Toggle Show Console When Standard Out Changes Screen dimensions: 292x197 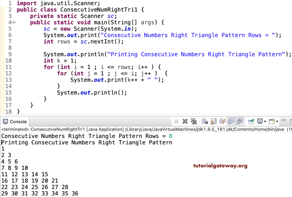tap(231, 121)
